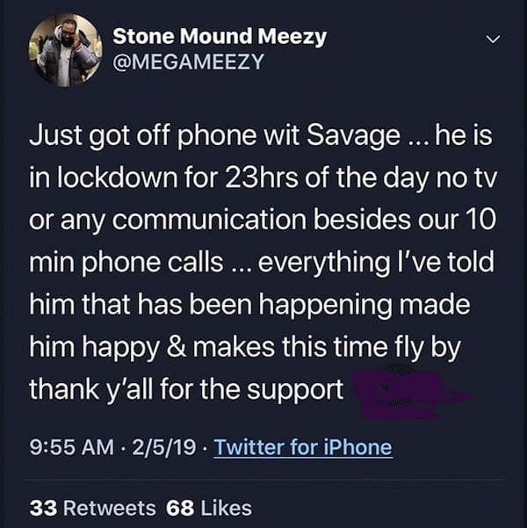The height and width of the screenshot is (528, 527).
Task: Open Stone Mound Meezy's profile picture
Action: coord(66,50)
